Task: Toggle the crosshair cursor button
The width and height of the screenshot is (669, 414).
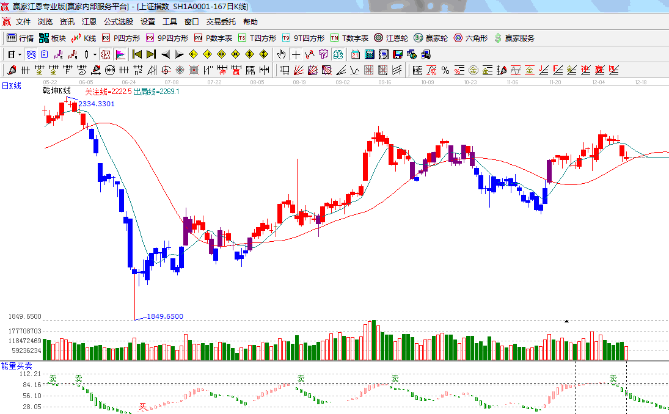Action: [x=296, y=54]
